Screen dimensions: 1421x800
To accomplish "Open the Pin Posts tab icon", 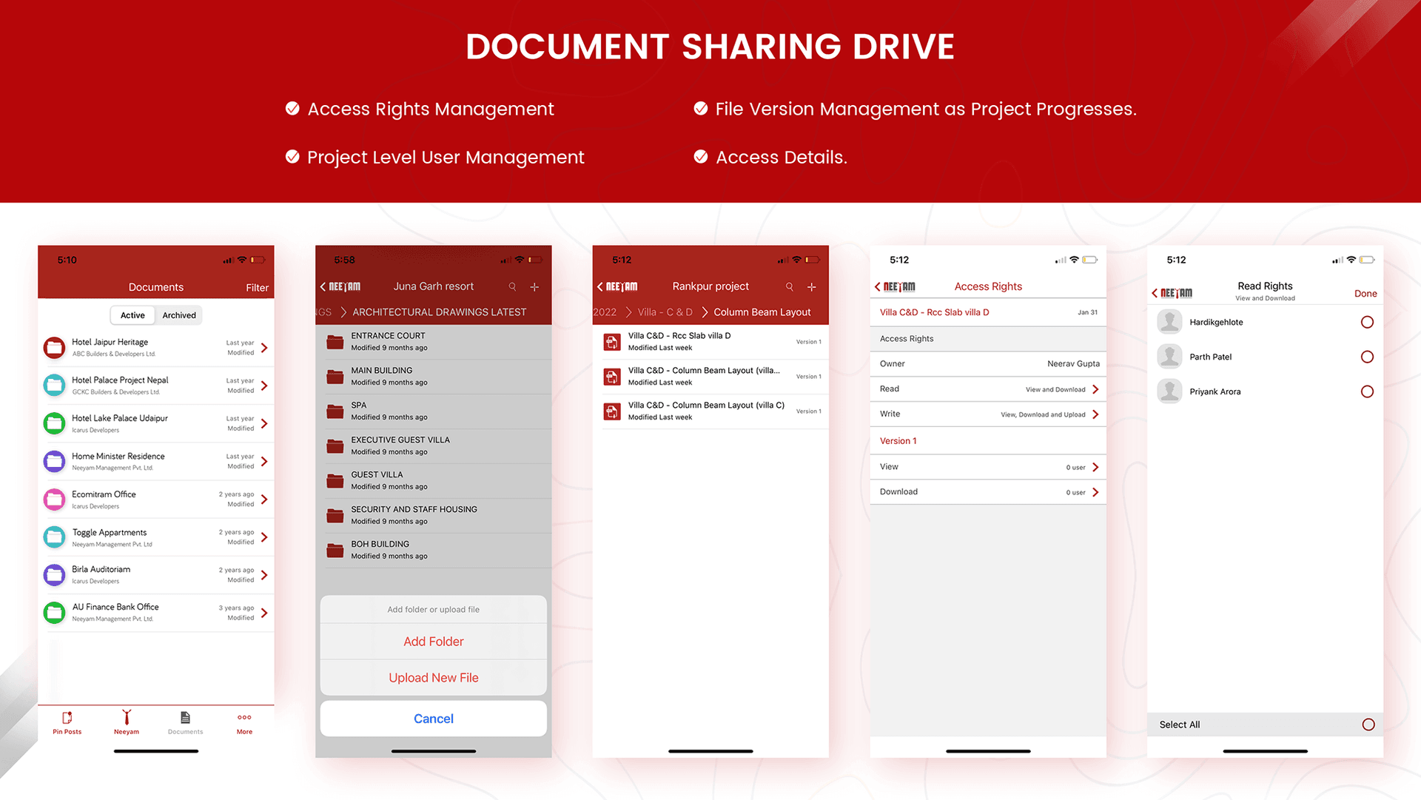I will pos(67,717).
